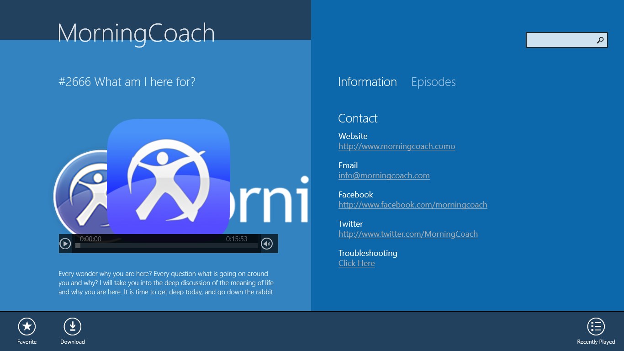Image resolution: width=624 pixels, height=351 pixels.
Task: Click the episode description text
Action: click(166, 283)
